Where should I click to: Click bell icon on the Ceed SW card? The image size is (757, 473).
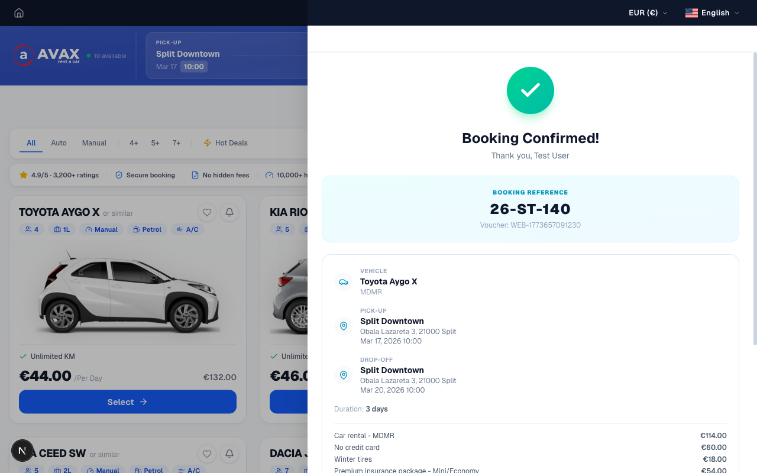229,453
